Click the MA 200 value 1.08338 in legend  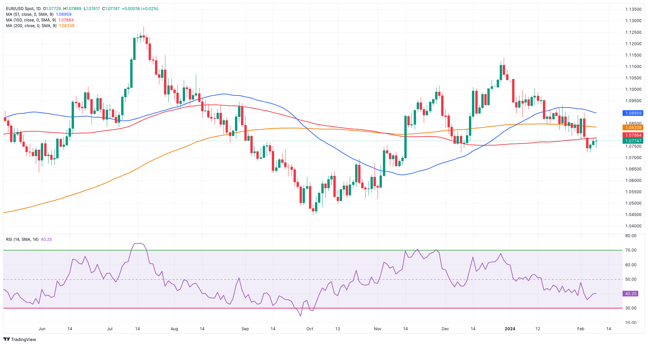point(67,26)
